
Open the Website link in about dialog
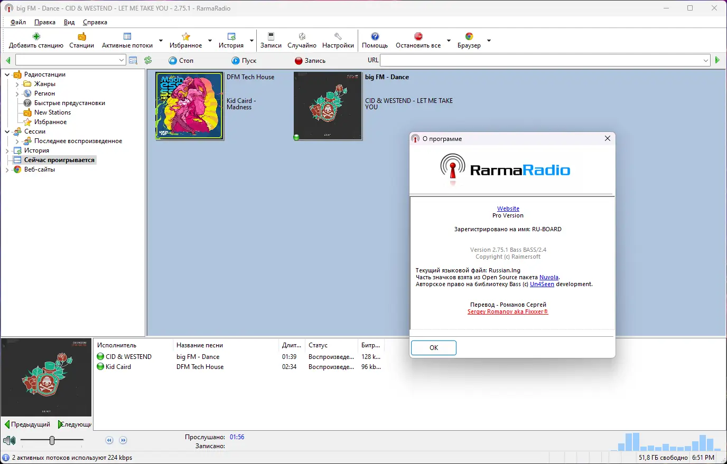(x=508, y=208)
